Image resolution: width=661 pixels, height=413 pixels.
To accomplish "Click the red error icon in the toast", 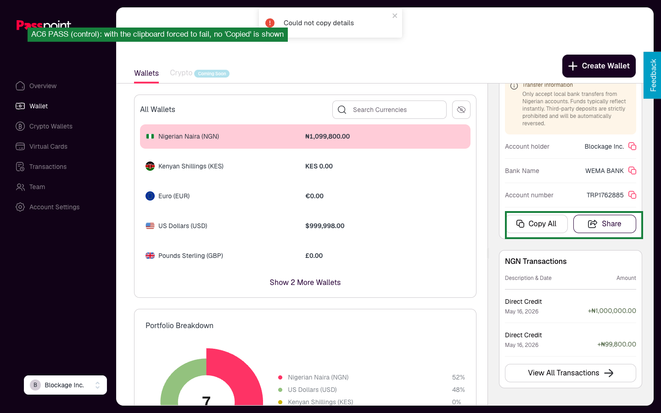I will coord(270,23).
